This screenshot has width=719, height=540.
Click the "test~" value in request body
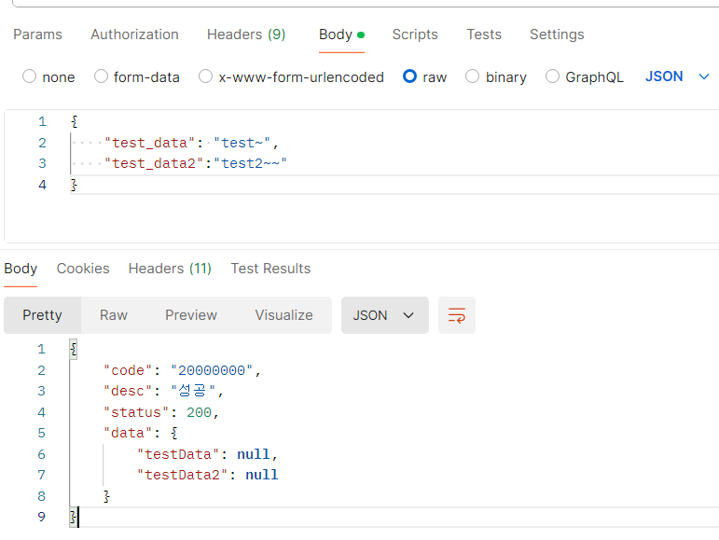pyautogui.click(x=242, y=143)
